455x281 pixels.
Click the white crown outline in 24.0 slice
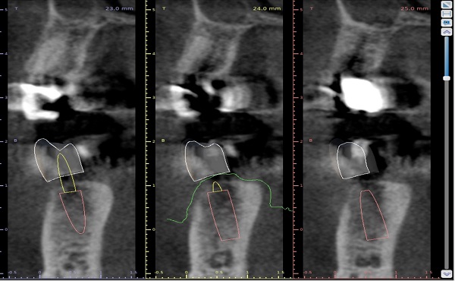206,161
